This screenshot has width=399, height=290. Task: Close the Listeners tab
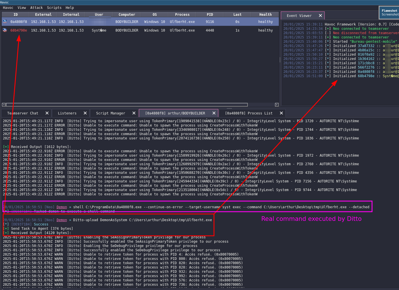coord(85,113)
